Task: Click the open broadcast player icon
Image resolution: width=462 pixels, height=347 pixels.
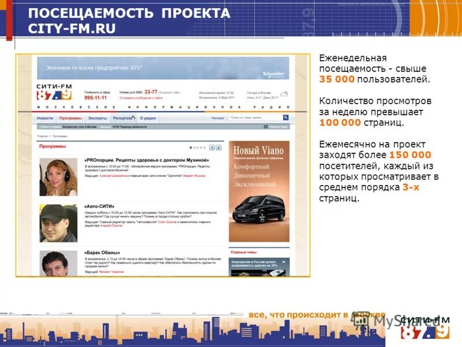Action: 266,127
